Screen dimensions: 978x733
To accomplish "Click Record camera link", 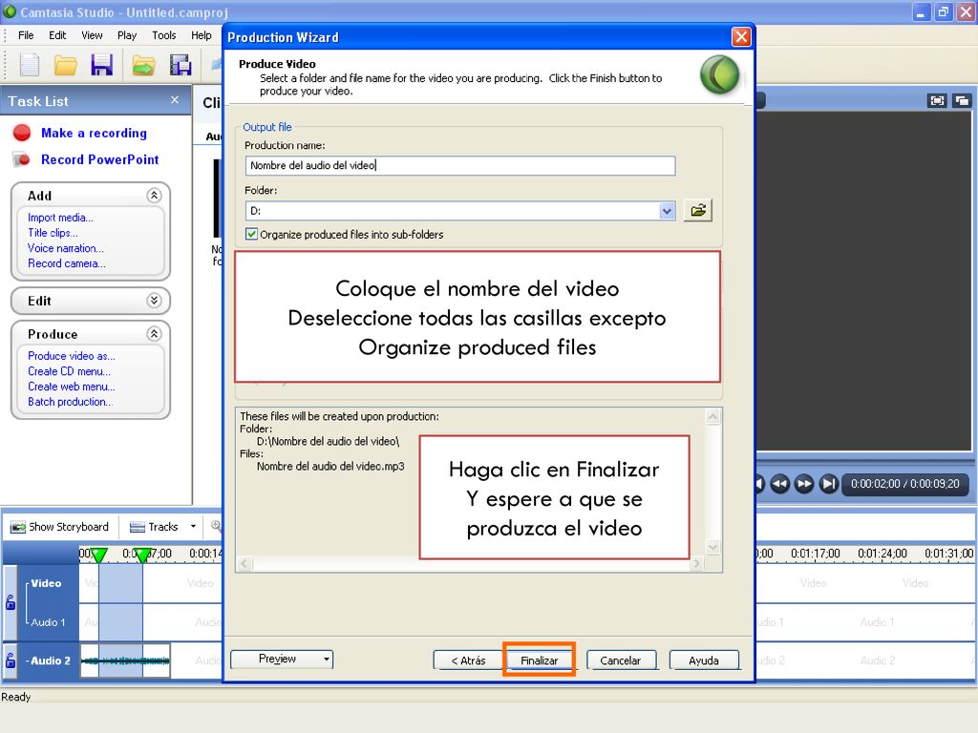I will click(66, 263).
